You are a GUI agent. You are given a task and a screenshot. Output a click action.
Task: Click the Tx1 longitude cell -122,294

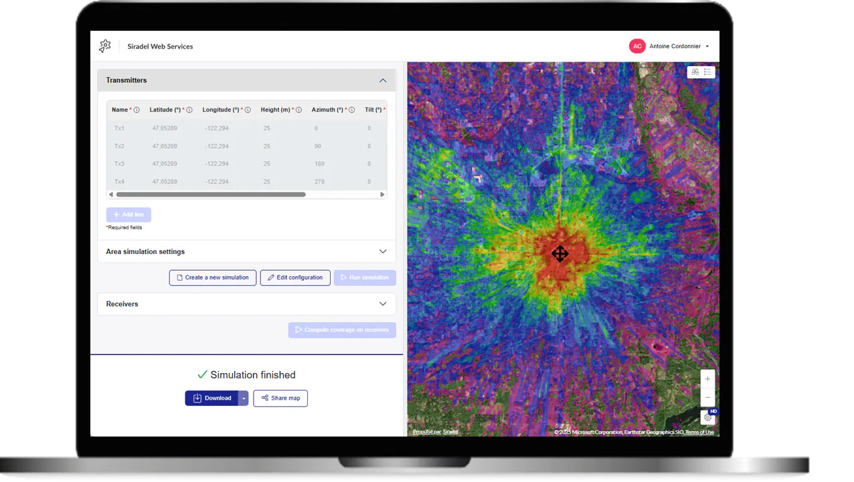pyautogui.click(x=216, y=128)
